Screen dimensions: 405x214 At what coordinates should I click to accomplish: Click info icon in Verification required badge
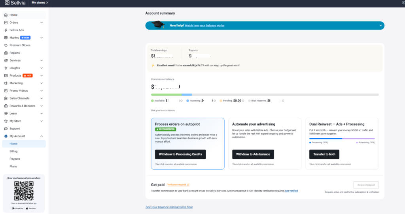click(x=188, y=185)
